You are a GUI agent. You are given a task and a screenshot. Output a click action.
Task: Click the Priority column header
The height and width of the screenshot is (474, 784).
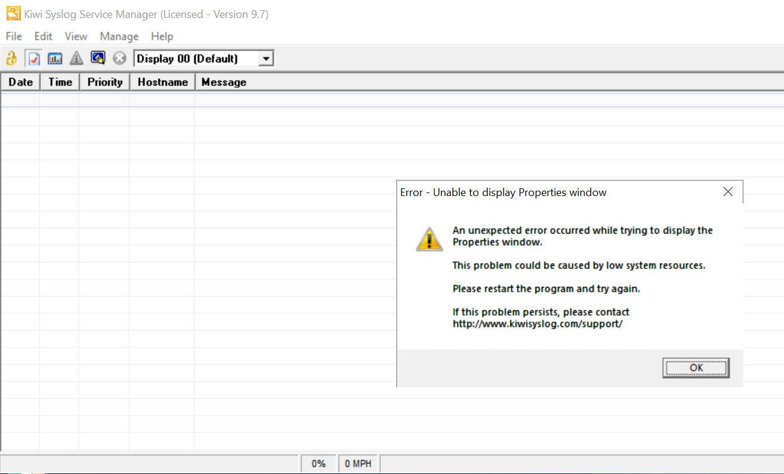[x=105, y=82]
